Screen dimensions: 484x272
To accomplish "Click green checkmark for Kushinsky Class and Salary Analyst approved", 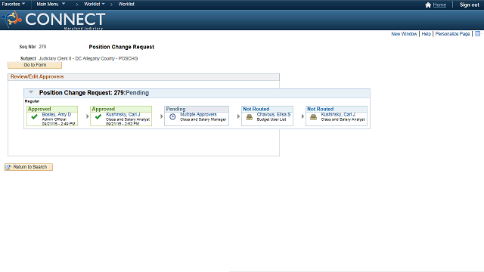I will (x=98, y=117).
